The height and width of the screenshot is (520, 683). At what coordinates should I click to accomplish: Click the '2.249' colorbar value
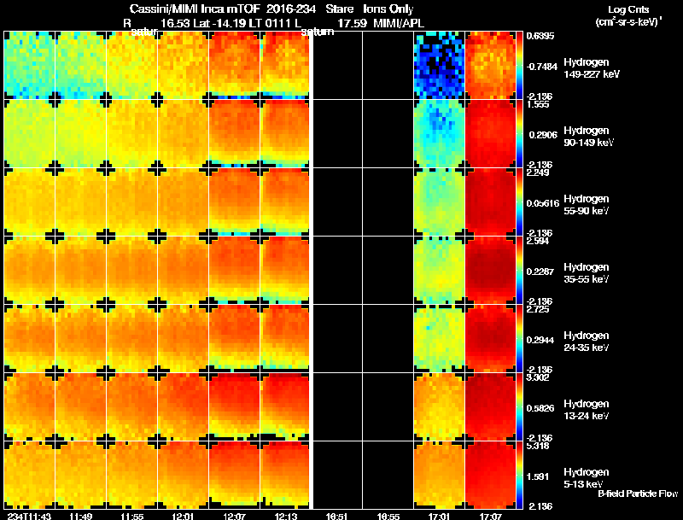(x=539, y=172)
